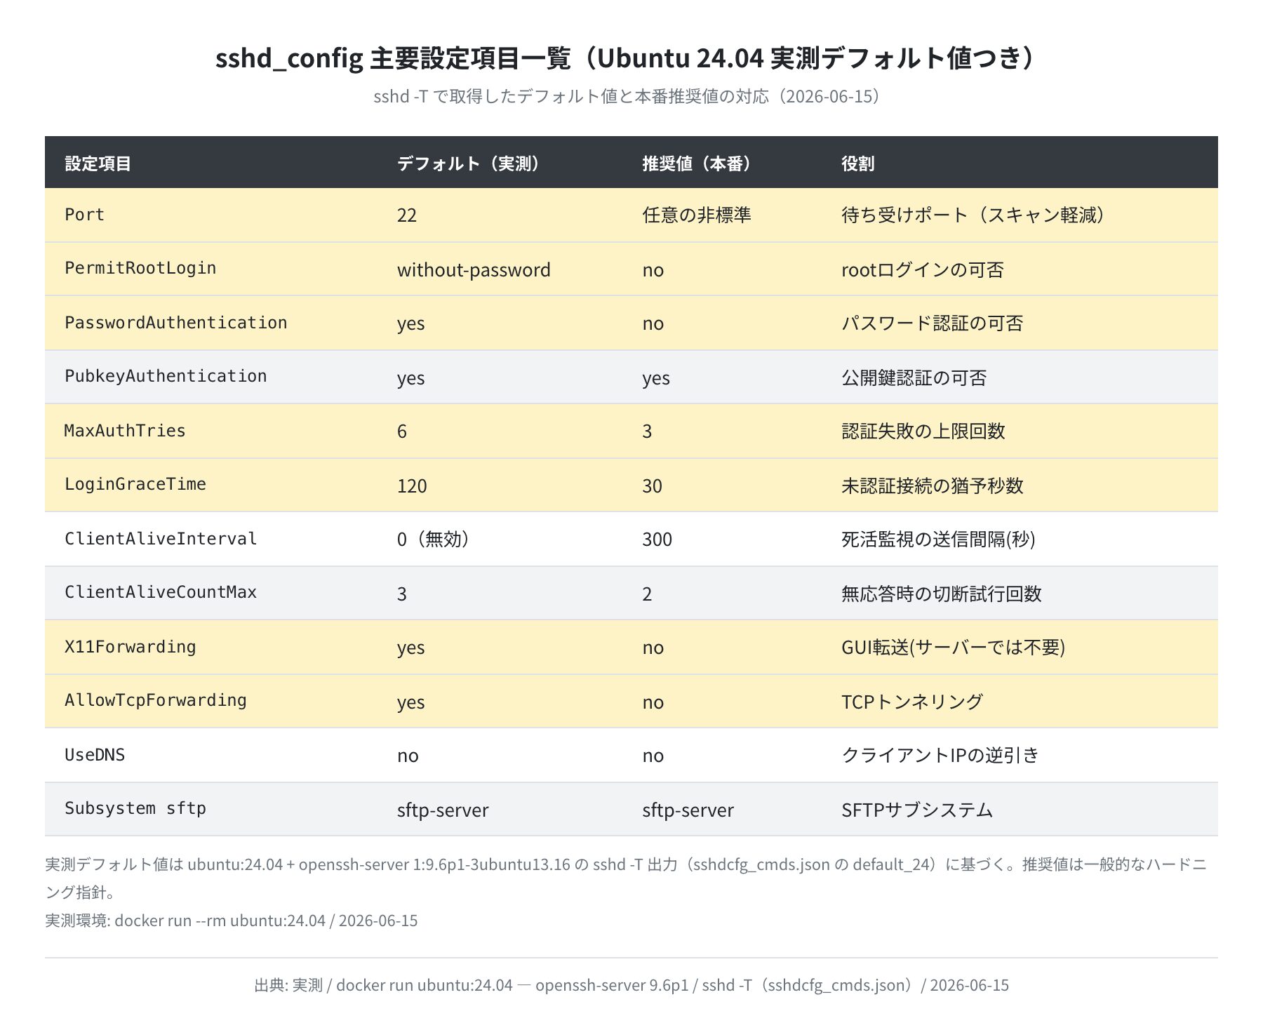Click the Port setting name cell
The width and height of the screenshot is (1263, 1023).
(x=84, y=215)
